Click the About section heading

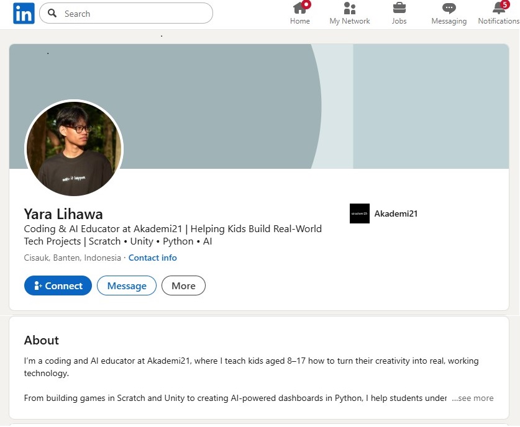pyautogui.click(x=42, y=340)
